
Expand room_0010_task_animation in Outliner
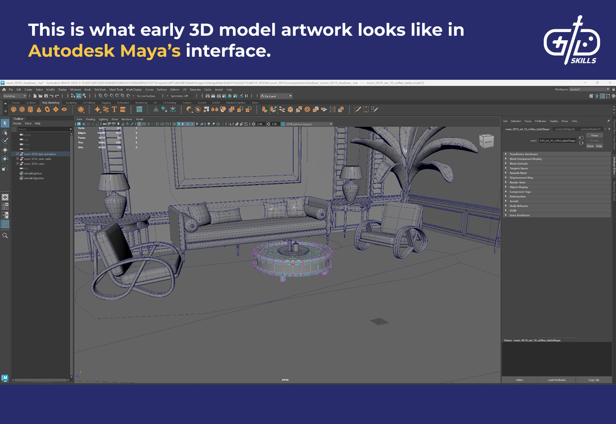point(17,154)
